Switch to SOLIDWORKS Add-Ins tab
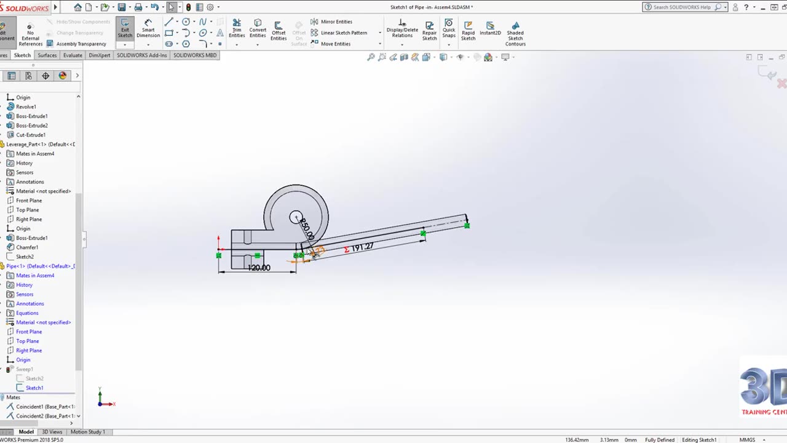The height and width of the screenshot is (443, 787). (x=142, y=55)
